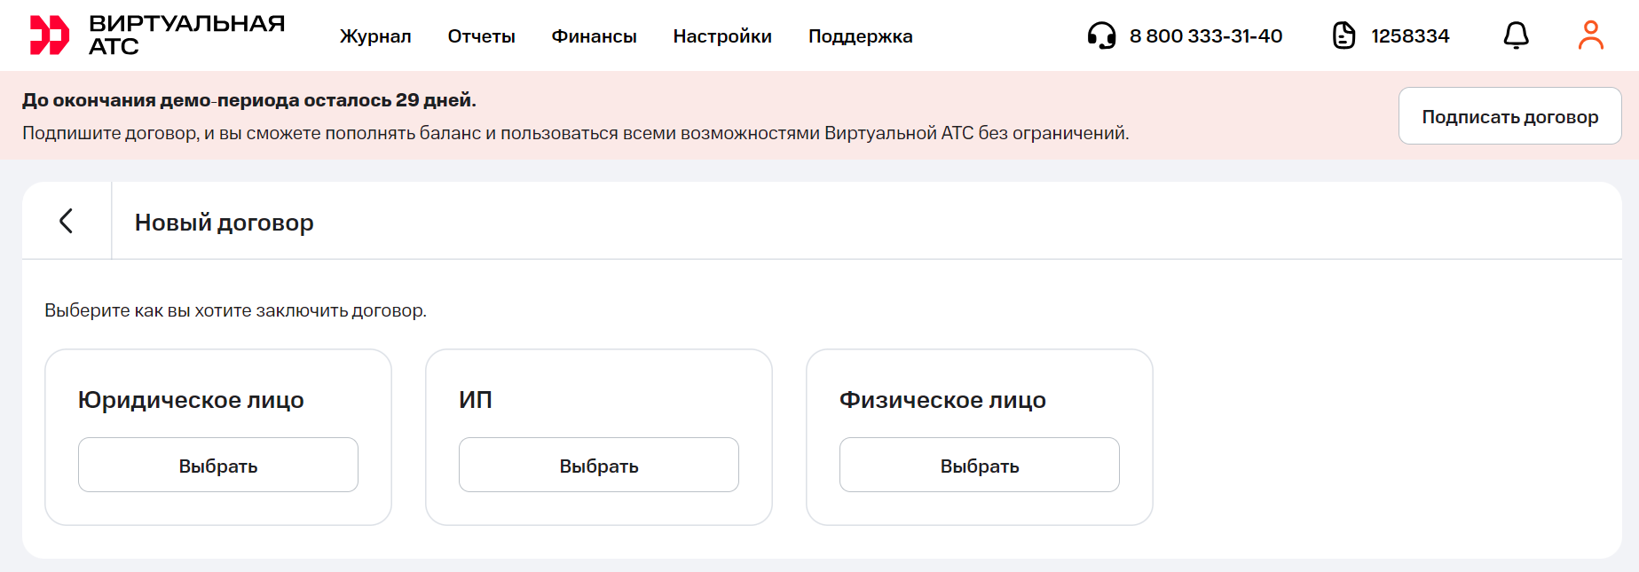Go back using the left arrow
Screen dimensions: 1639x572
[67, 221]
